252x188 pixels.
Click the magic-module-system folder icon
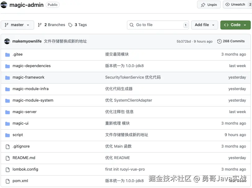(x=7, y=101)
